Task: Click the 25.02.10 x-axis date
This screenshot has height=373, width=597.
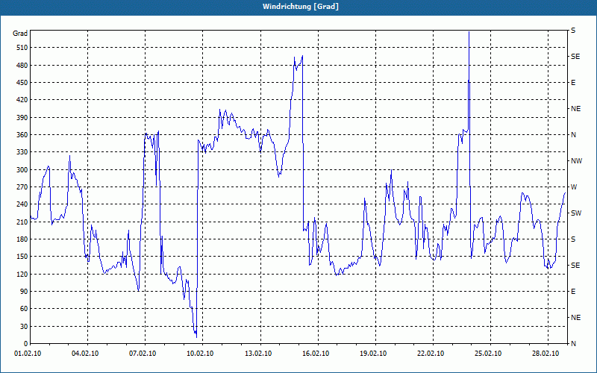Action: 488,354
